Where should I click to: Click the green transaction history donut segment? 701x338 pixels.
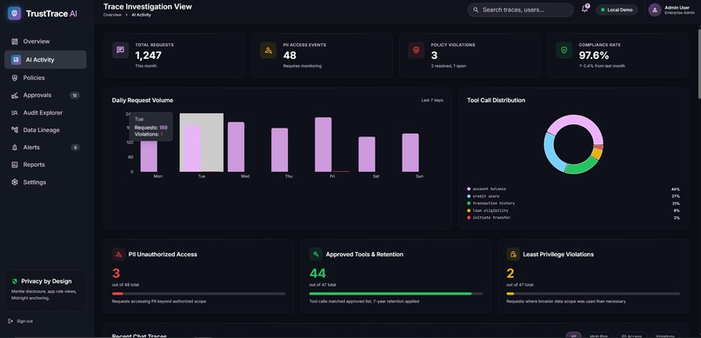581,168
